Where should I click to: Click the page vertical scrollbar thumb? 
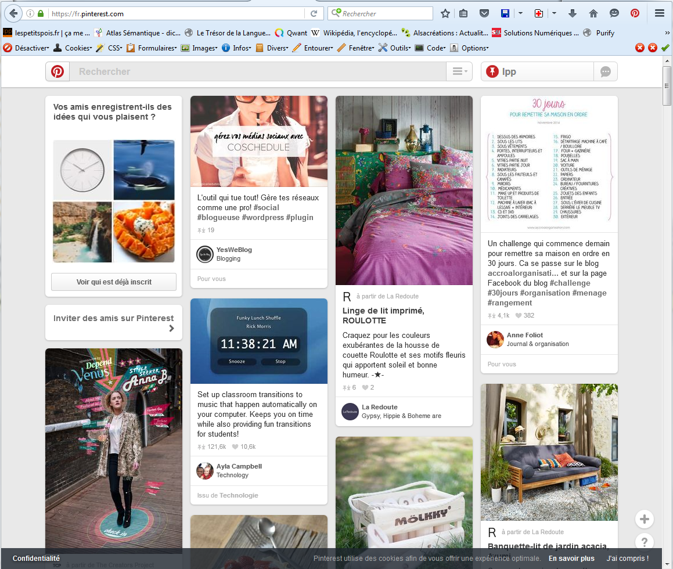coord(667,85)
